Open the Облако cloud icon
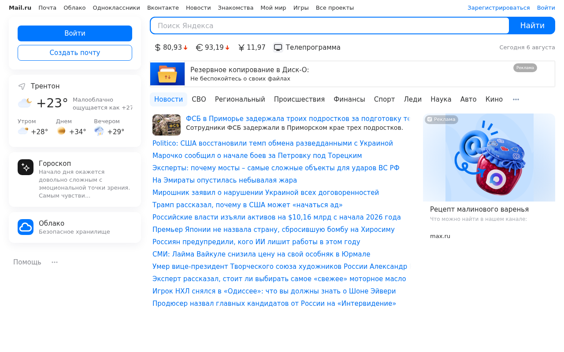 26,227
